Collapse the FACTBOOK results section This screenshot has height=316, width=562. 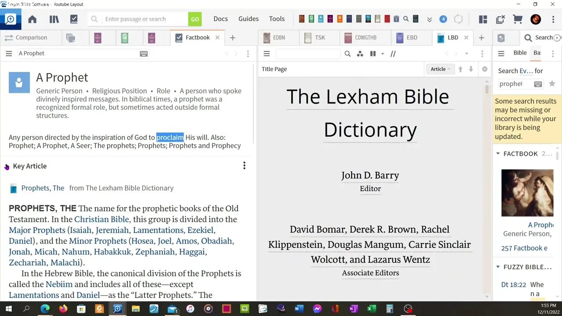click(x=498, y=154)
